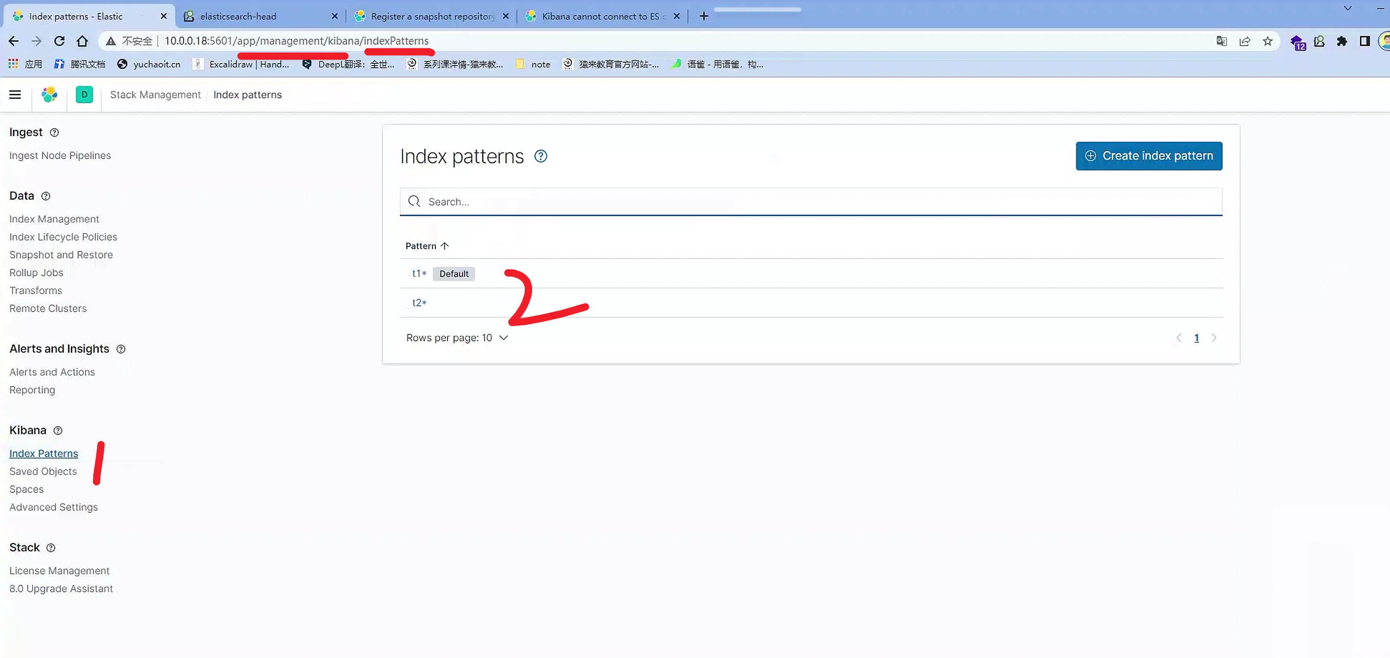Open the browser extensions puzzle icon
Viewport: 1390px width, 658px height.
click(x=1342, y=41)
